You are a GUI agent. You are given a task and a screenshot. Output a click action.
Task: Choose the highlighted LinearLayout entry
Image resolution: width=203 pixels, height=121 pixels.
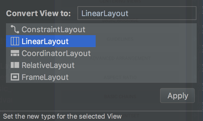coord(51,41)
